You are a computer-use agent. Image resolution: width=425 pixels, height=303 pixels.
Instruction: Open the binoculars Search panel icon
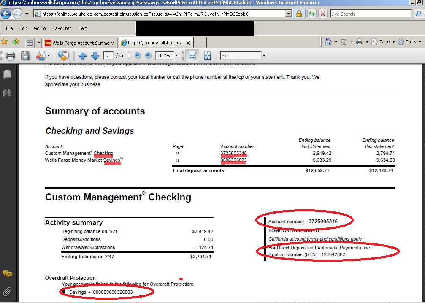(x=7, y=93)
